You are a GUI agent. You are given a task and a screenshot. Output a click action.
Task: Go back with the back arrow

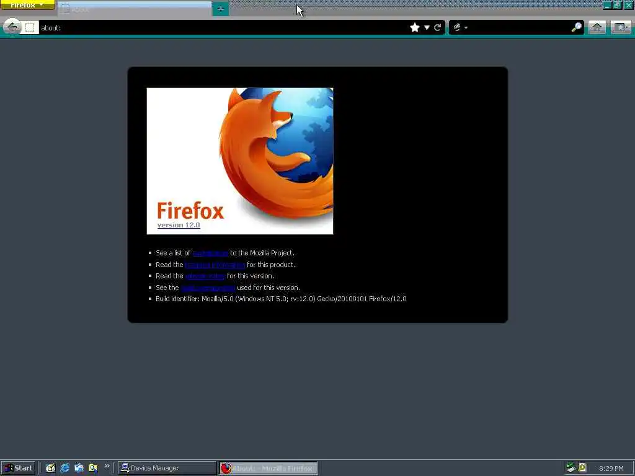click(12, 27)
